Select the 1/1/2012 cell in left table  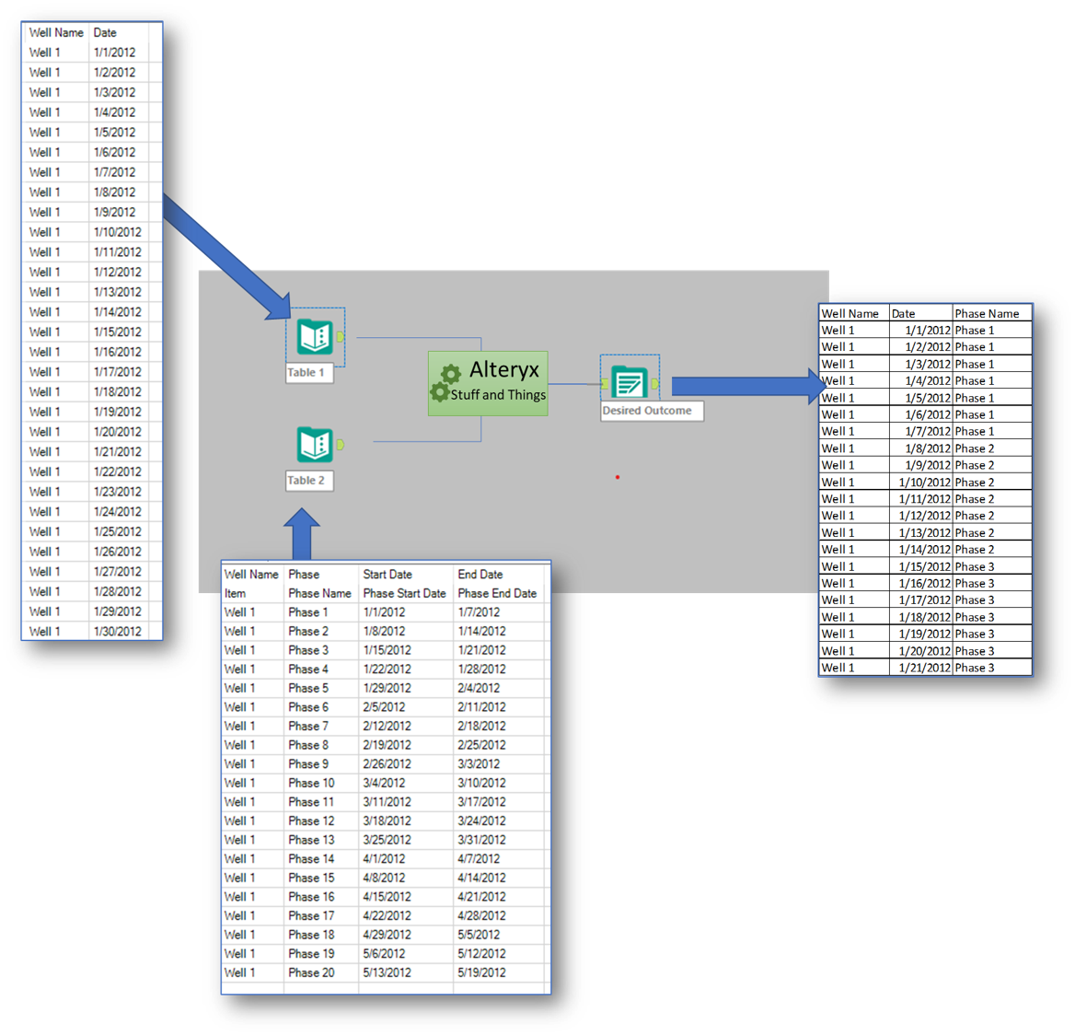click(x=113, y=52)
